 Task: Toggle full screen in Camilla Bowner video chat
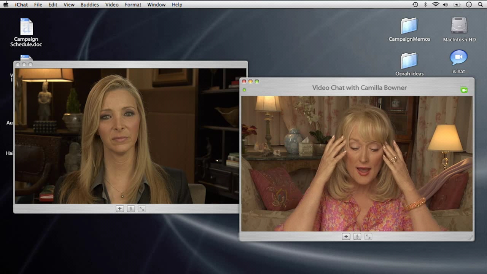(368, 236)
